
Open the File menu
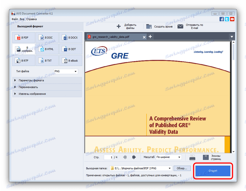tap(15, 19)
